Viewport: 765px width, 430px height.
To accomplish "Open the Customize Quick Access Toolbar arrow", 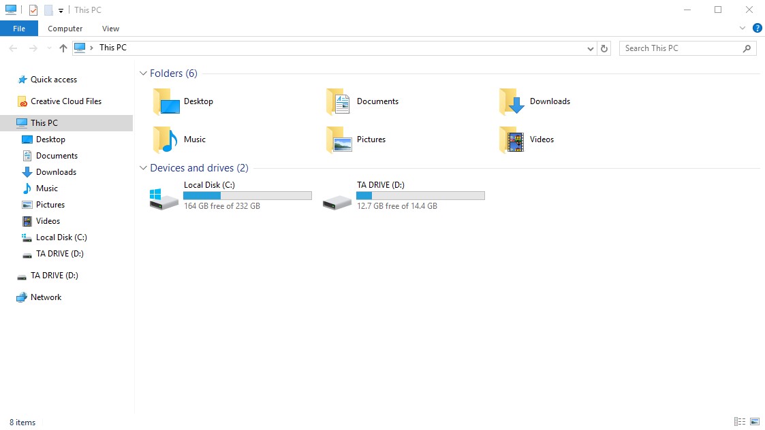I will point(61,10).
